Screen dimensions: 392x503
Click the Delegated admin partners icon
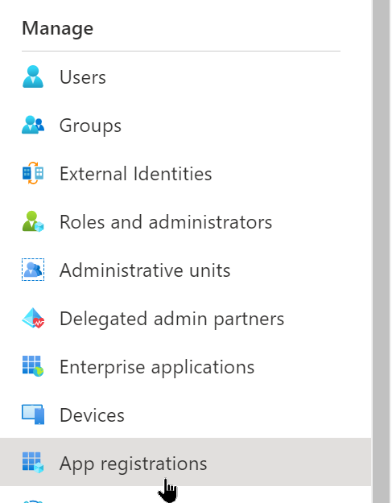pos(33,318)
